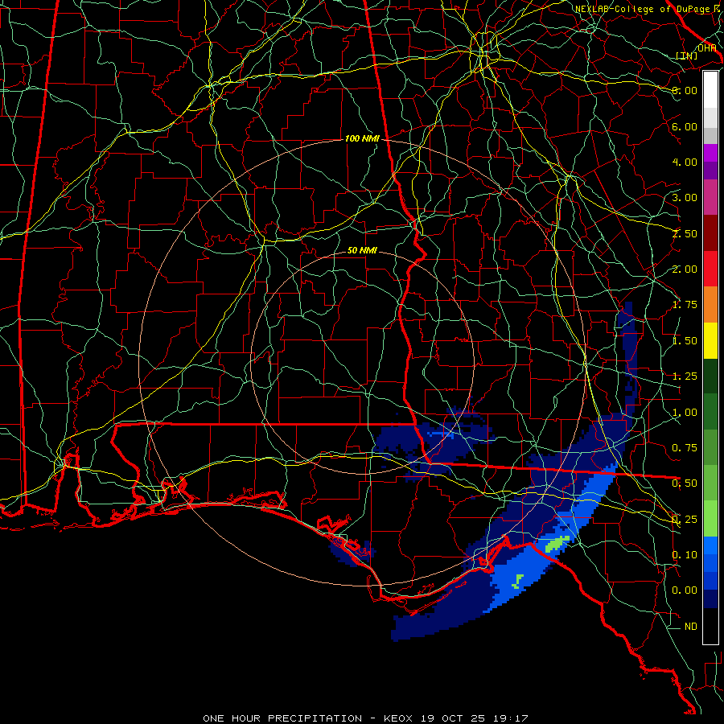Image resolution: width=724 pixels, height=724 pixels.
Task: Click the larger green rainfall patch on the coastline
Action: (557, 544)
